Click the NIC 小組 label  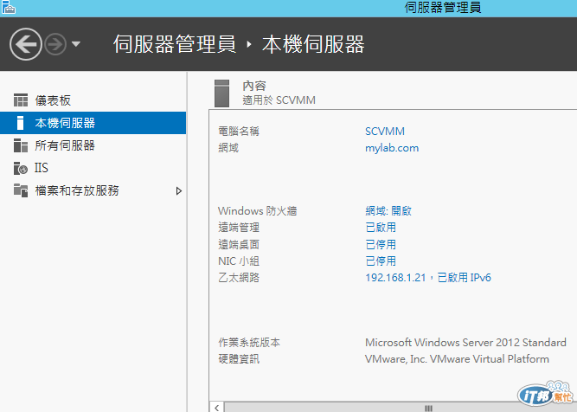[239, 261]
